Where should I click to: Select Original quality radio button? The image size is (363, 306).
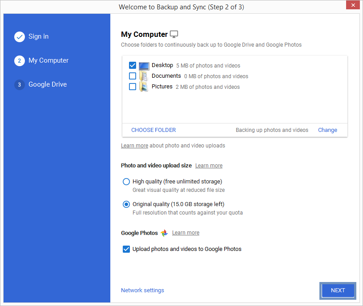click(126, 204)
